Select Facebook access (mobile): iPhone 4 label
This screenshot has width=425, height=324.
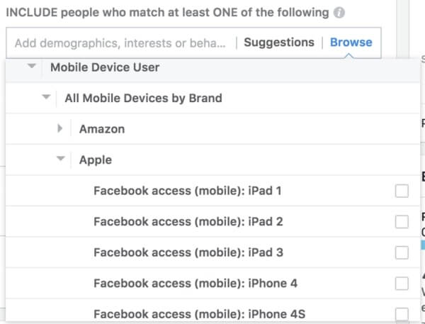[195, 284]
